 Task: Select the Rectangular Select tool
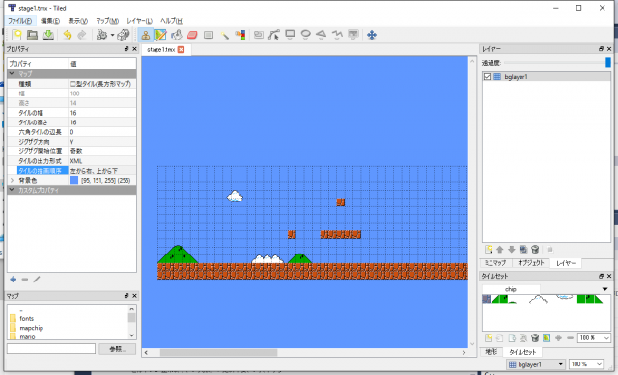pos(209,35)
